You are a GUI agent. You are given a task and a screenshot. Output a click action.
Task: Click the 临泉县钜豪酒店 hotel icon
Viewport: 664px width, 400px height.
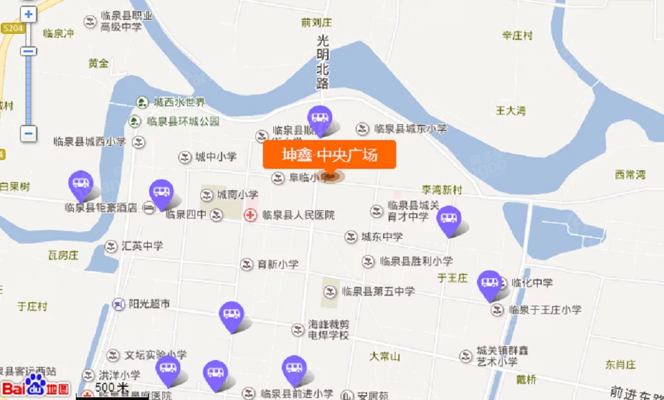(148, 208)
